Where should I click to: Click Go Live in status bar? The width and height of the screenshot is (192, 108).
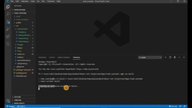(173, 106)
